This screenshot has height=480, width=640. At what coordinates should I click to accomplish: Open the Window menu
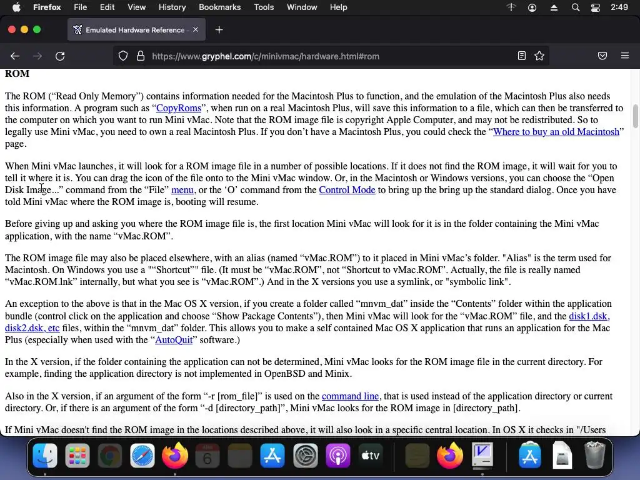tap(302, 7)
